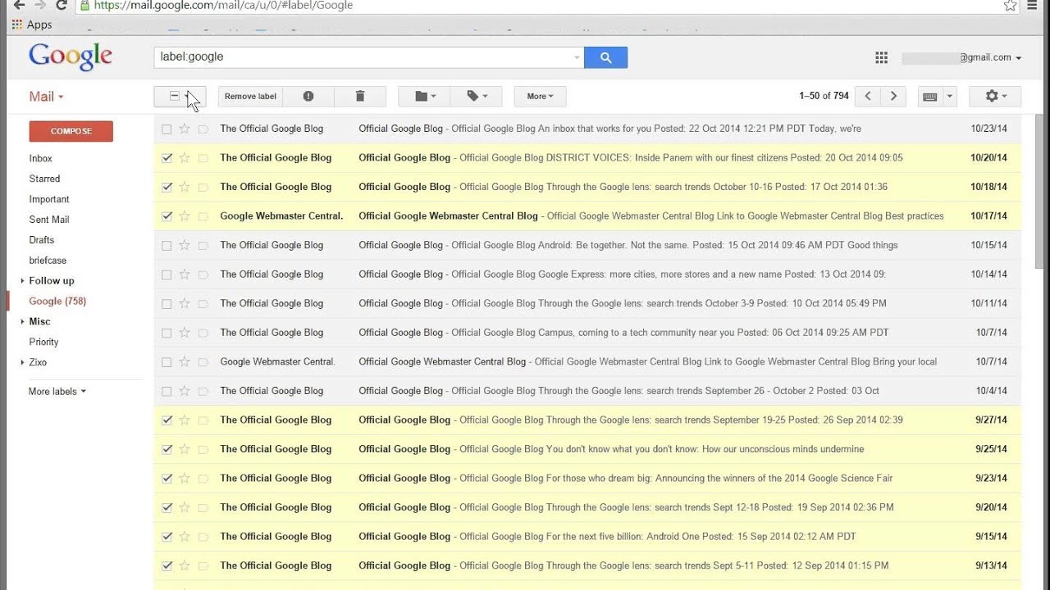Expand the Misc label
The width and height of the screenshot is (1050, 590).
click(23, 322)
